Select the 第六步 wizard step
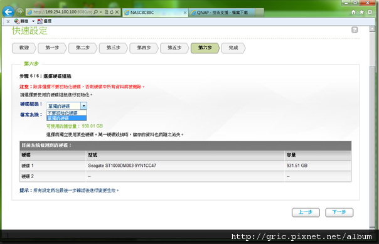The image size is (379, 244). pos(205,48)
